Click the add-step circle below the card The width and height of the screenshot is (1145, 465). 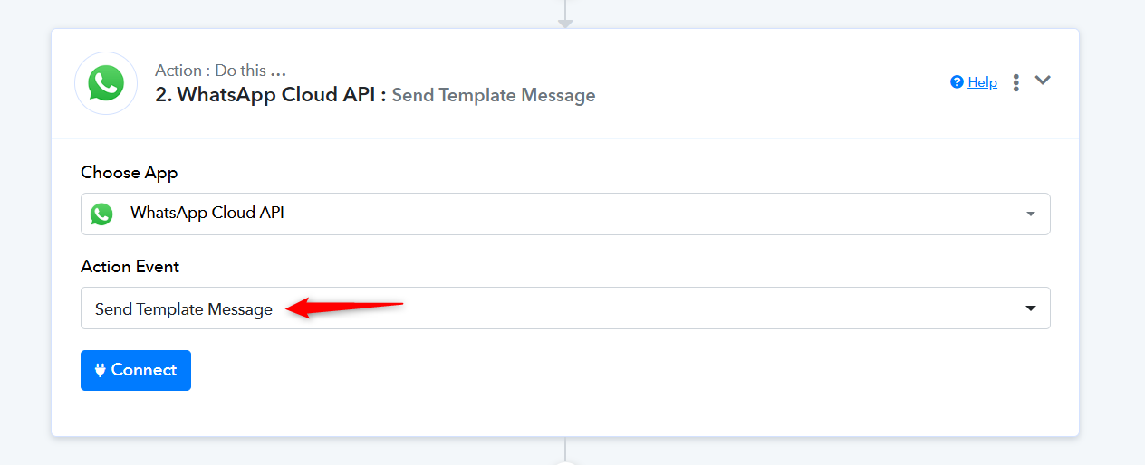[x=565, y=461]
